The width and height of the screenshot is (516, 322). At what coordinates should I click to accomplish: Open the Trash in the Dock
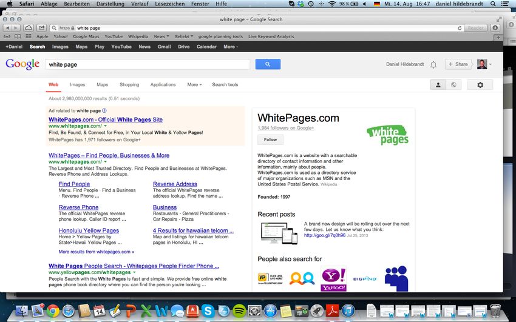point(495,310)
